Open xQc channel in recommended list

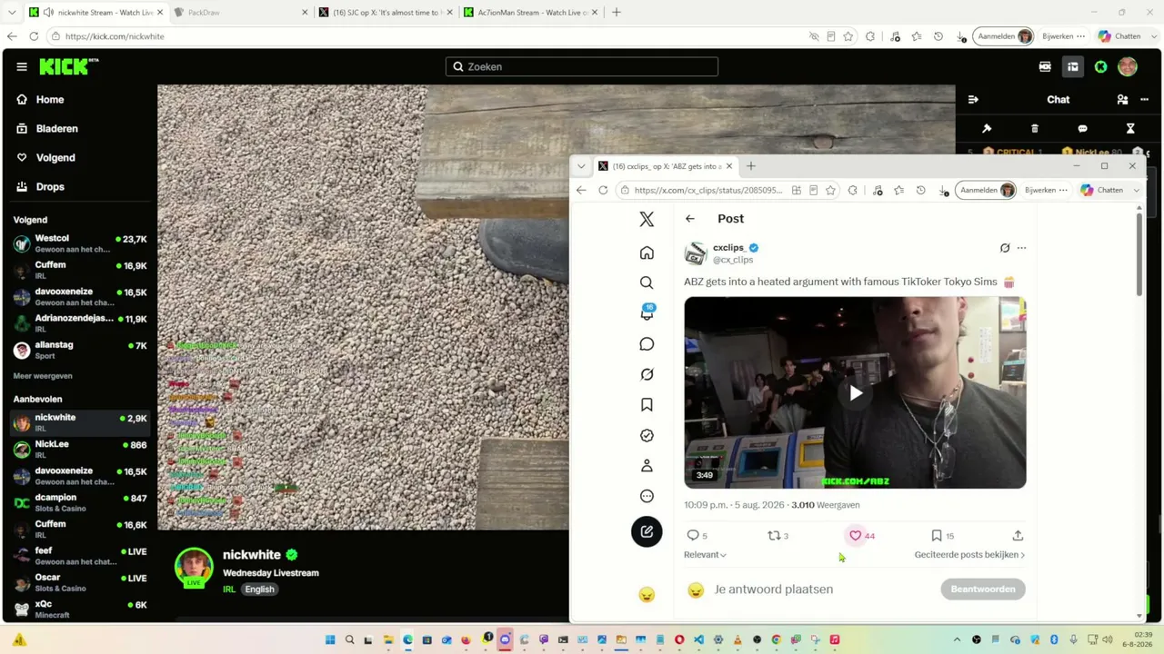[80, 609]
